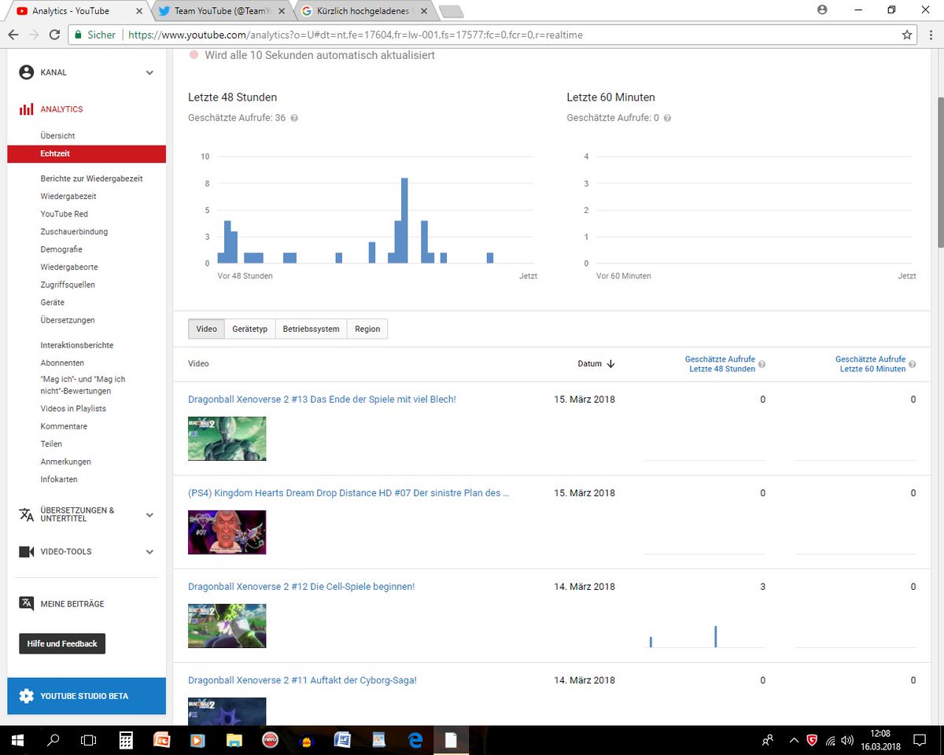Click the Dragonball Xenoverse 2 #13 thumbnail
Image resolution: width=944 pixels, height=755 pixels.
(227, 438)
